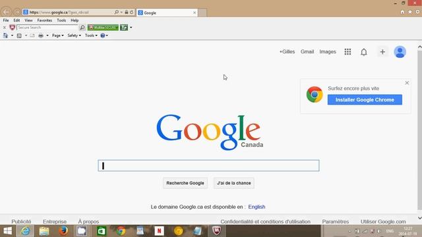
Task: Open the Favorites menu
Action: tap(45, 20)
